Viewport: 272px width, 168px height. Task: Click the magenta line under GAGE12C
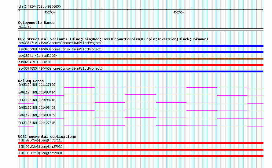click(141, 110)
